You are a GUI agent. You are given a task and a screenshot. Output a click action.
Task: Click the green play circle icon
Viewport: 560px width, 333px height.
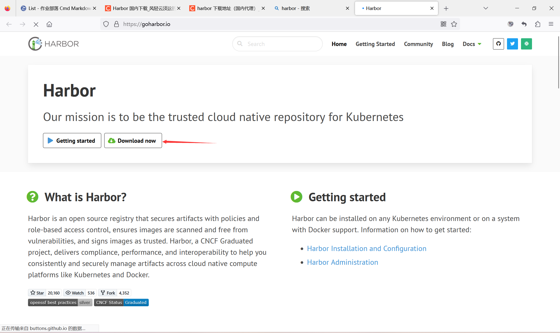[x=296, y=197]
